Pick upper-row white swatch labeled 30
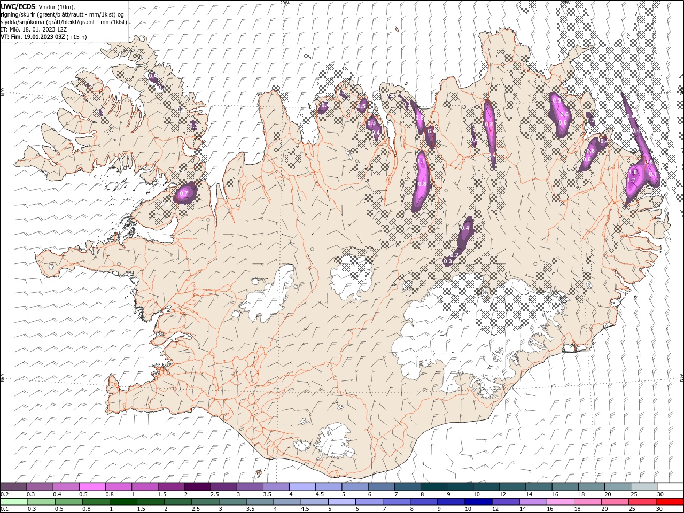 [670, 487]
